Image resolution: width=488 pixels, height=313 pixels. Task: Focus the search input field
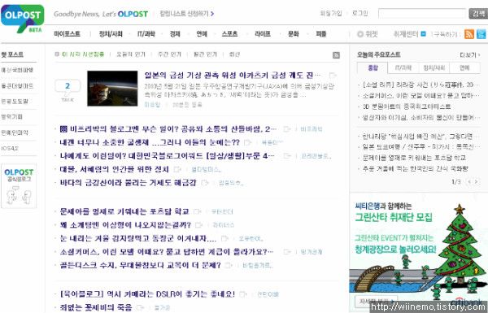click(x=422, y=14)
